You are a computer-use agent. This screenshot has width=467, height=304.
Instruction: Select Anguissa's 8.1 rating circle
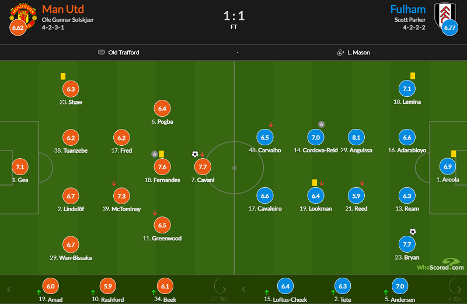(x=356, y=138)
